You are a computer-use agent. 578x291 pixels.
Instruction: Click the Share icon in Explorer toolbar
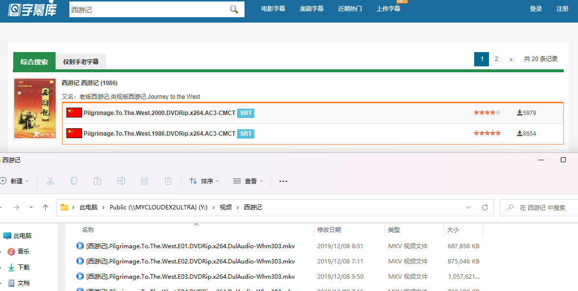145,181
